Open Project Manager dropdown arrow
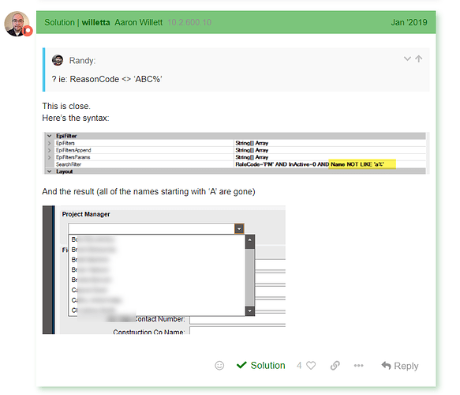The height and width of the screenshot is (395, 460). pyautogui.click(x=239, y=228)
